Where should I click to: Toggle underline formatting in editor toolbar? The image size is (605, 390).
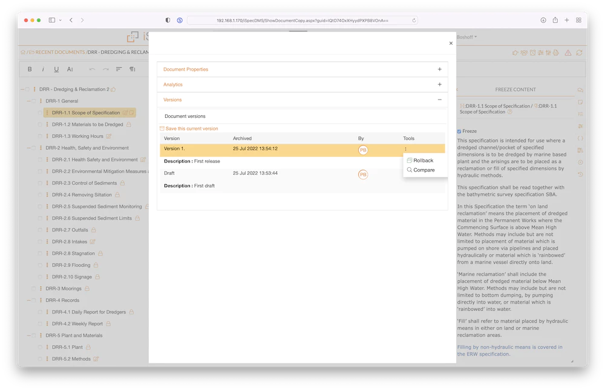[56, 69]
